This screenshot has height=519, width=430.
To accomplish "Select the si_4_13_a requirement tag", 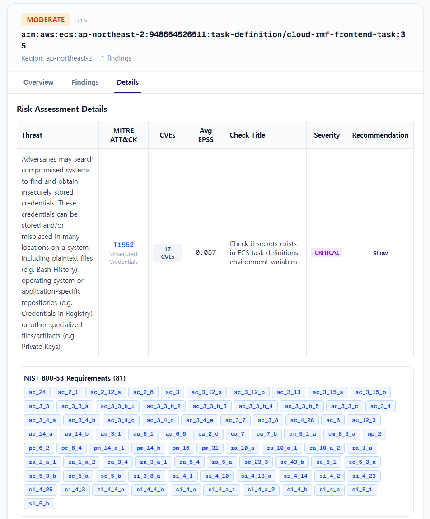I will (256, 476).
